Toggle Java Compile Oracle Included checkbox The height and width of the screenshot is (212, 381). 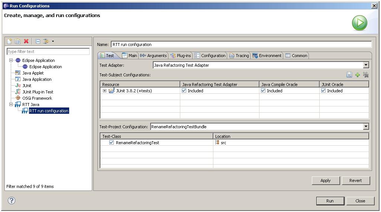pos(263,90)
